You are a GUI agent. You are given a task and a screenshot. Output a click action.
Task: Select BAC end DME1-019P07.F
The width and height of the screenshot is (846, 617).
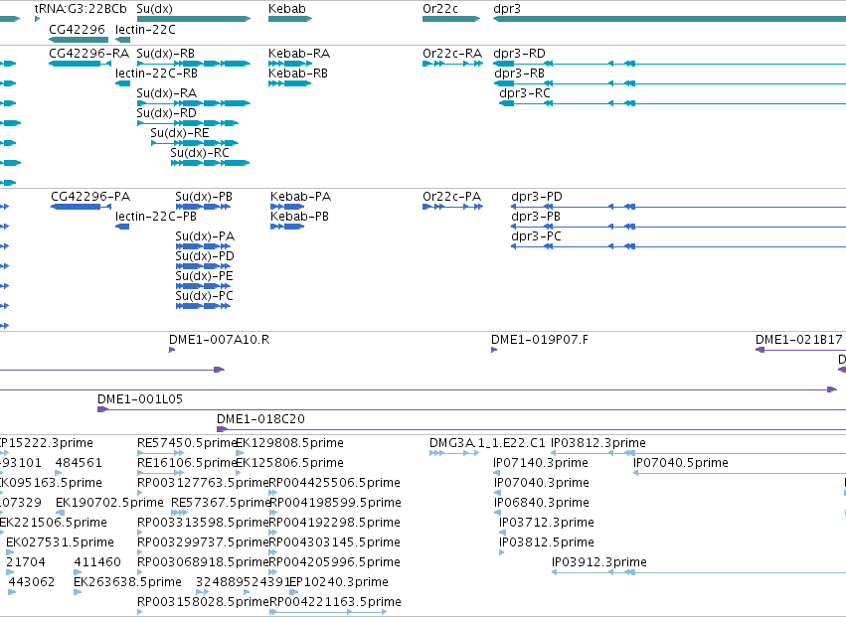click(x=540, y=339)
